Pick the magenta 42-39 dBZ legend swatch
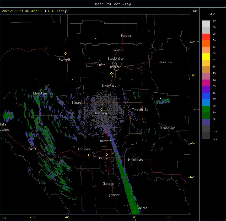Screen dimensions: 226x221 (206, 83)
